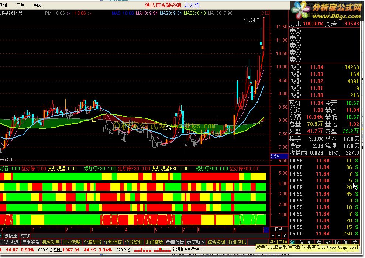Click the 14:58 tick row with volume 86
This screenshot has height=258, width=365.
point(324,167)
